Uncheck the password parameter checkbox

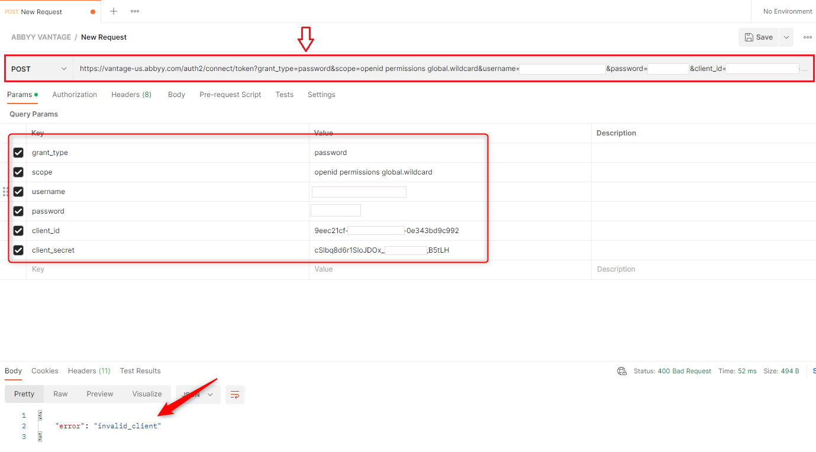(18, 211)
